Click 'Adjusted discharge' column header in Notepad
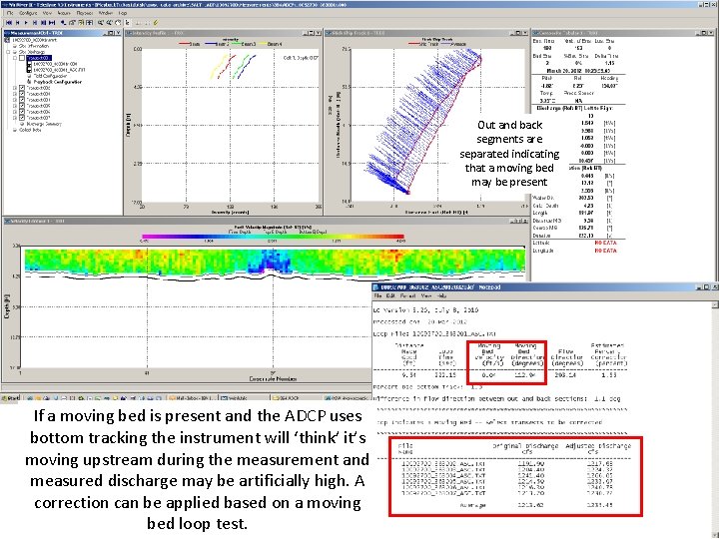Image resolution: width=719 pixels, height=539 pixels. coord(598,448)
